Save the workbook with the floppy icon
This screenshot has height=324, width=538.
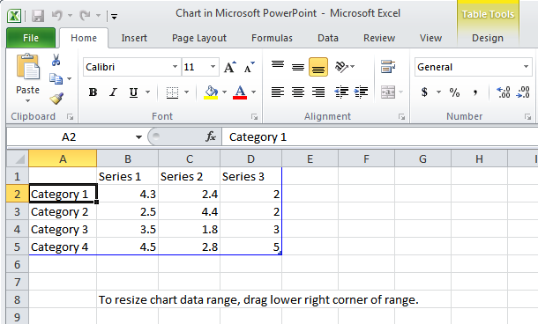pos(38,16)
